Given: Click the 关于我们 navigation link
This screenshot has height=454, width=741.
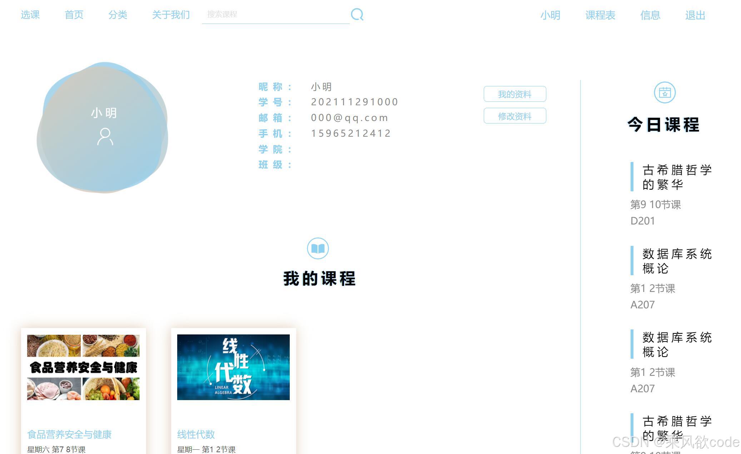Looking at the screenshot, I should tap(170, 15).
